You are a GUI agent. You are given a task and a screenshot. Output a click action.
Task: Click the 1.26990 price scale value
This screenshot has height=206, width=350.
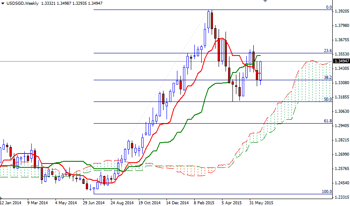[342, 154]
